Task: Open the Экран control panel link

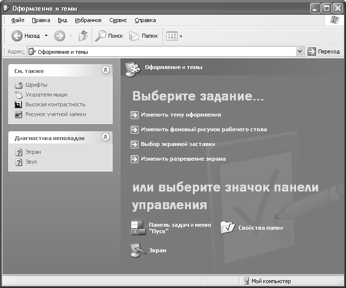Action: click(157, 250)
